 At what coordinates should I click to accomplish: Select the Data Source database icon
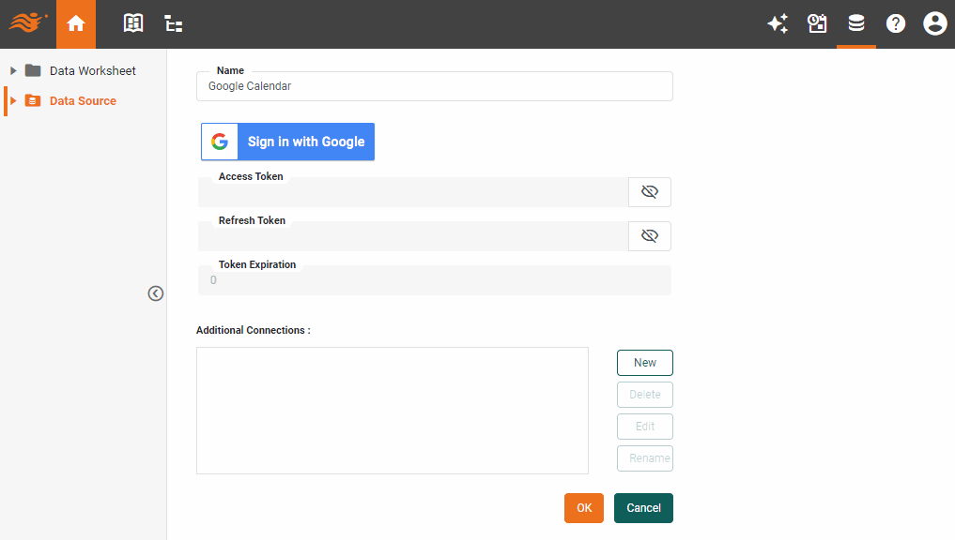(x=856, y=23)
